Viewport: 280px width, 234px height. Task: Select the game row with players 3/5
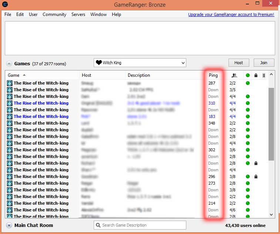[137, 90]
